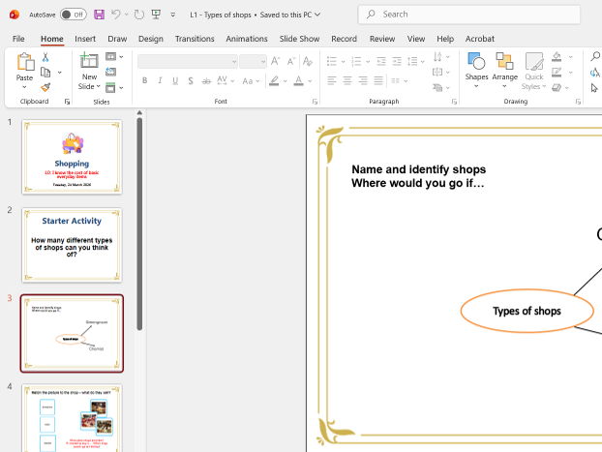Apply text shadow formatting
Image resolution: width=602 pixels, height=452 pixels.
pos(191,81)
